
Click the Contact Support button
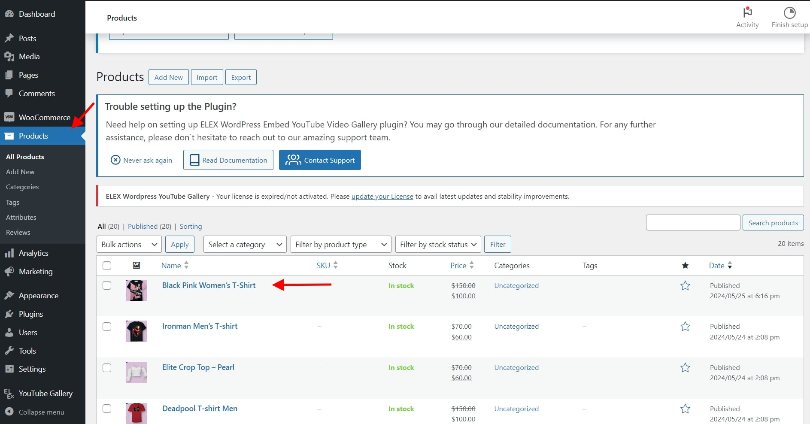coord(320,160)
